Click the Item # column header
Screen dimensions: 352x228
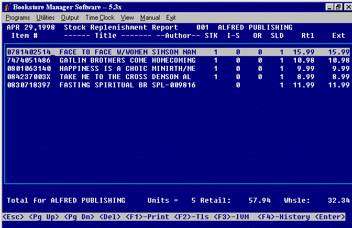[x=24, y=36]
